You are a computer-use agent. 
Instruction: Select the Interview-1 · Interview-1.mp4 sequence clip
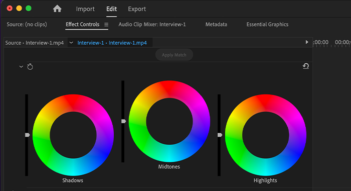click(x=112, y=43)
